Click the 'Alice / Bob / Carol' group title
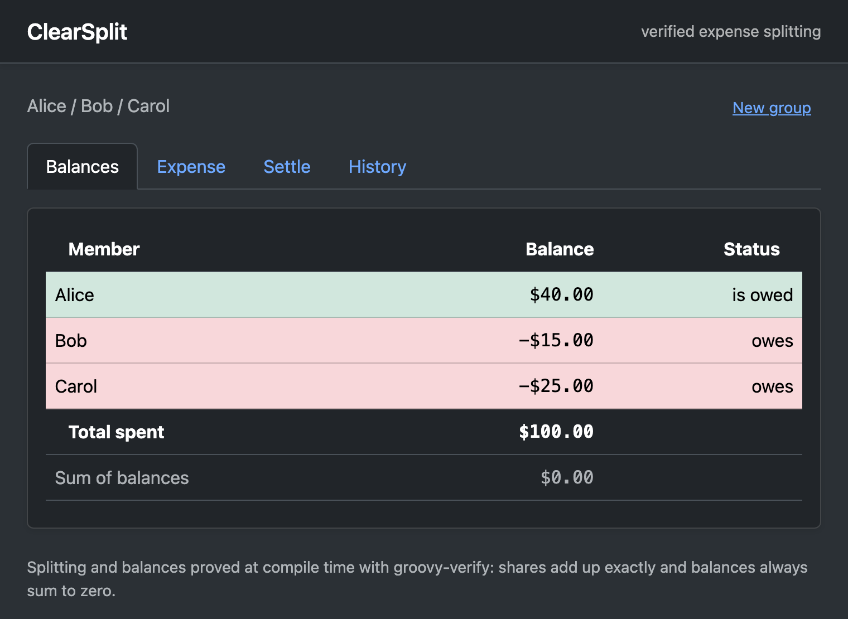The image size is (848, 619). [x=98, y=106]
